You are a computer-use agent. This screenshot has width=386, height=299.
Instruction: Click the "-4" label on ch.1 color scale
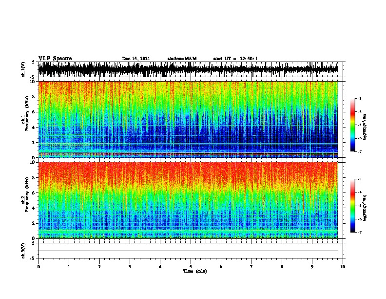pos(360,112)
